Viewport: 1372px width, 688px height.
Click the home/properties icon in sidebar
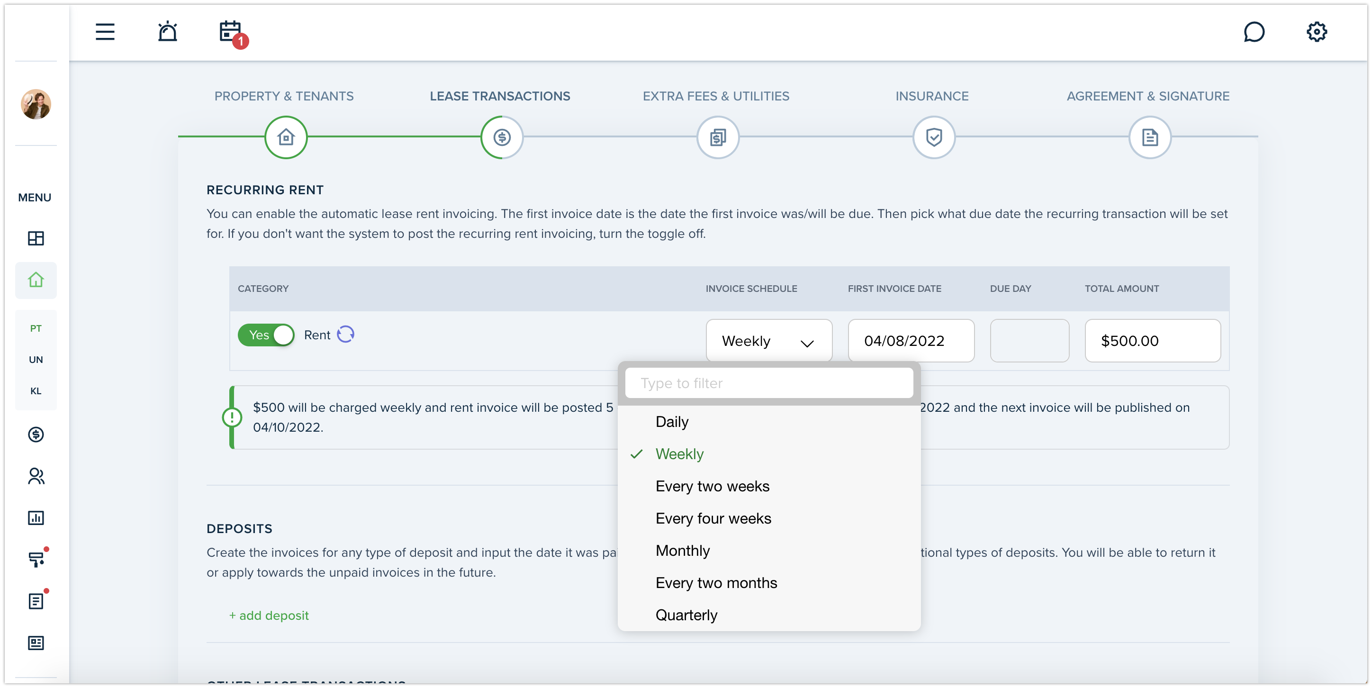(x=35, y=280)
